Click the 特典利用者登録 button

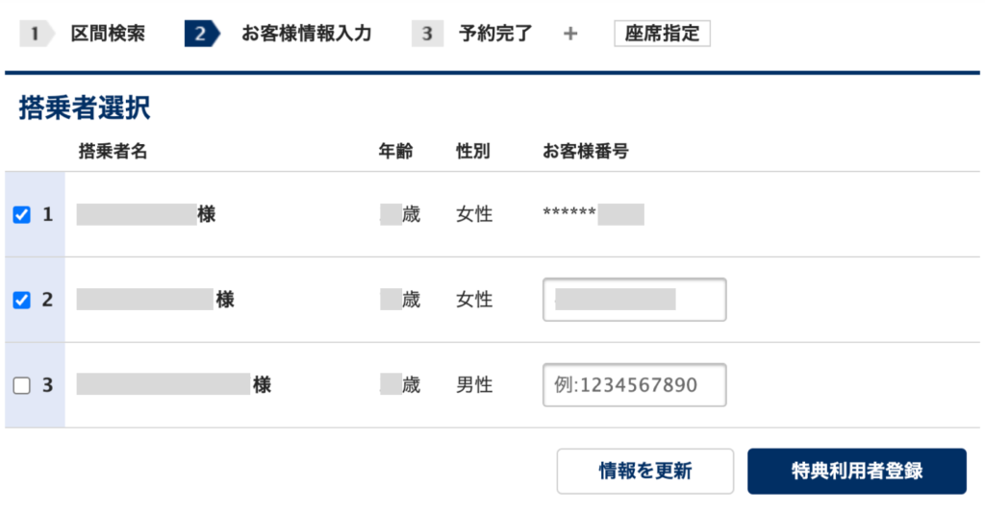(x=856, y=471)
